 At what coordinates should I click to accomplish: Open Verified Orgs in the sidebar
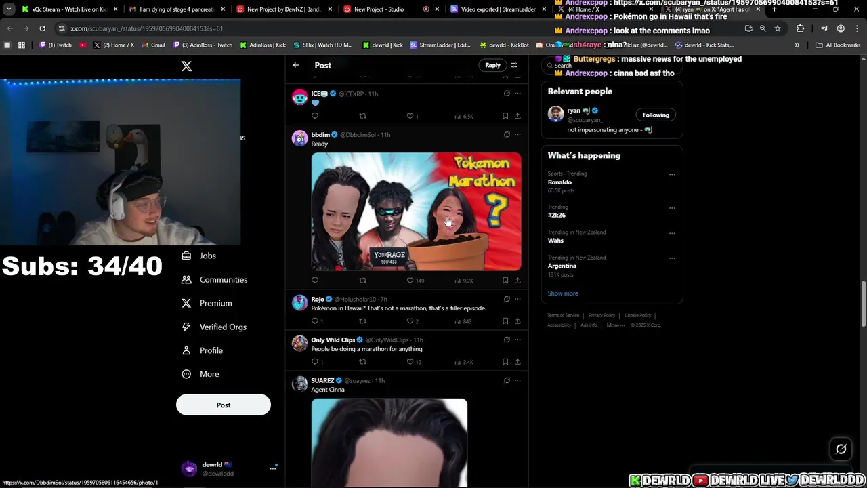214,327
